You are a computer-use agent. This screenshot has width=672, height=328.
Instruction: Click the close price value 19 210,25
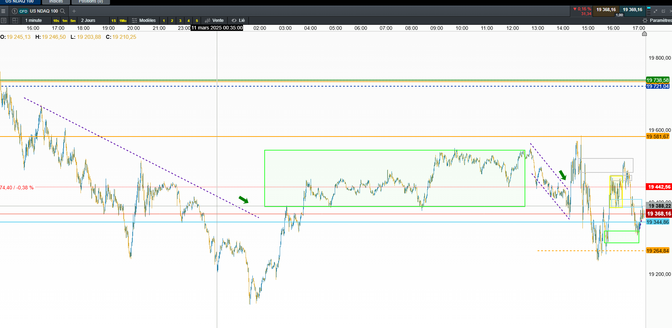tap(124, 37)
